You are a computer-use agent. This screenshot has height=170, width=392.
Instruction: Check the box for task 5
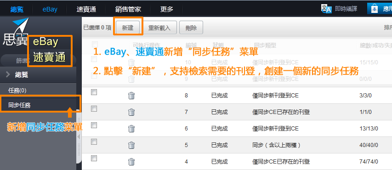94,142
